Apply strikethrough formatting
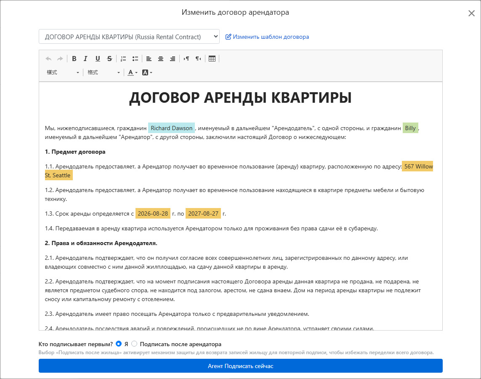This screenshot has width=481, height=379. click(109, 59)
